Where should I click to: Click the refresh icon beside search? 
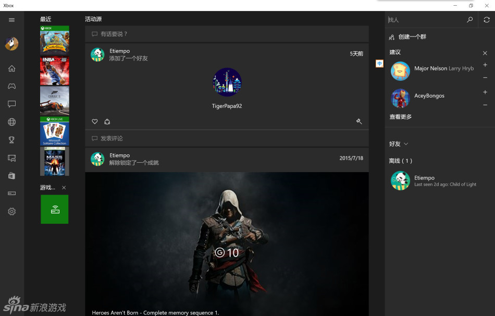point(486,20)
